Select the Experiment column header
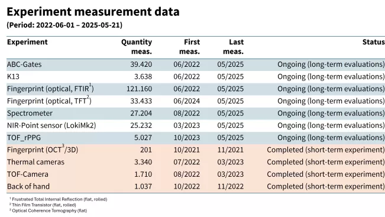This screenshot has width=385, height=217. 27,42
